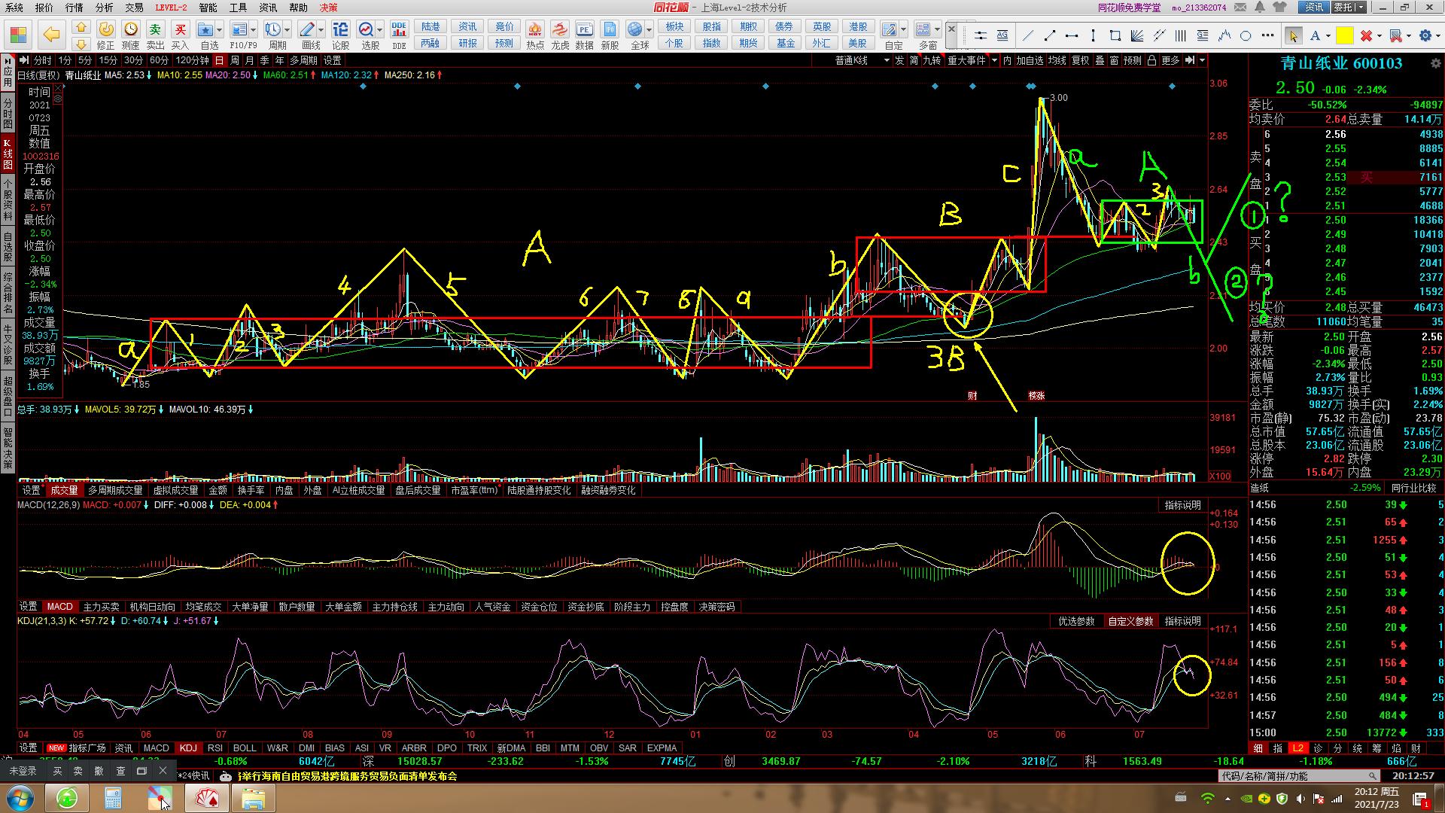Viewport: 1445px width, 813px height.
Task: Toggle the 复权 price adjustment button
Action: (1080, 60)
